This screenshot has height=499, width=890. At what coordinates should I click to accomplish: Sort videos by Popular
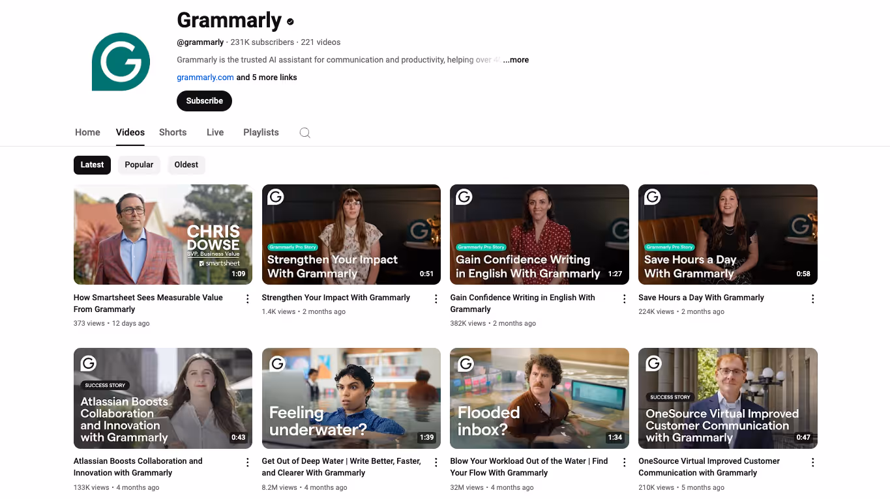point(139,165)
